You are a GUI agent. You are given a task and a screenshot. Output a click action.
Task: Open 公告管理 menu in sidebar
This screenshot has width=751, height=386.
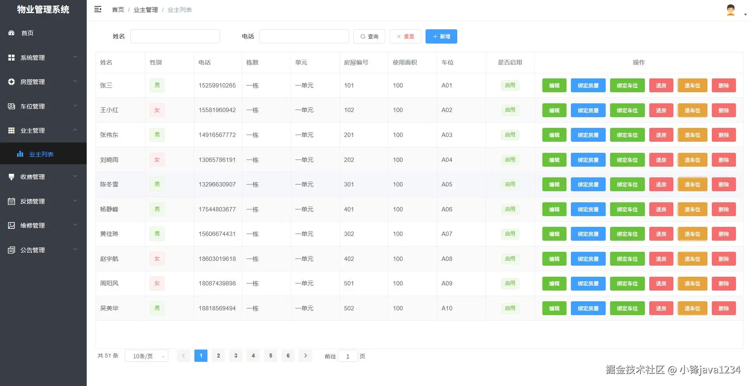43,250
